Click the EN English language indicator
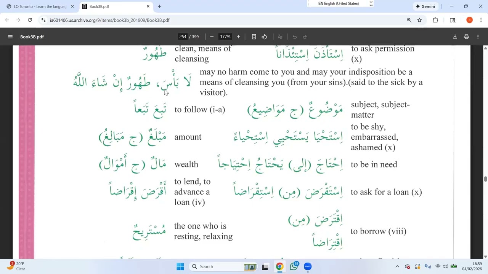The image size is (488, 274). [339, 3]
